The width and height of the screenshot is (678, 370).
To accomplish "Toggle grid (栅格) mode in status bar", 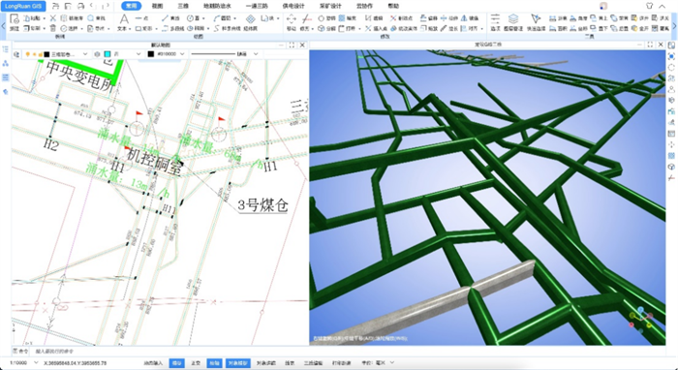I will pos(176,363).
